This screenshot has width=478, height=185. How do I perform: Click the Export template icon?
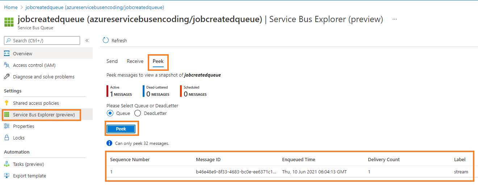(7, 176)
